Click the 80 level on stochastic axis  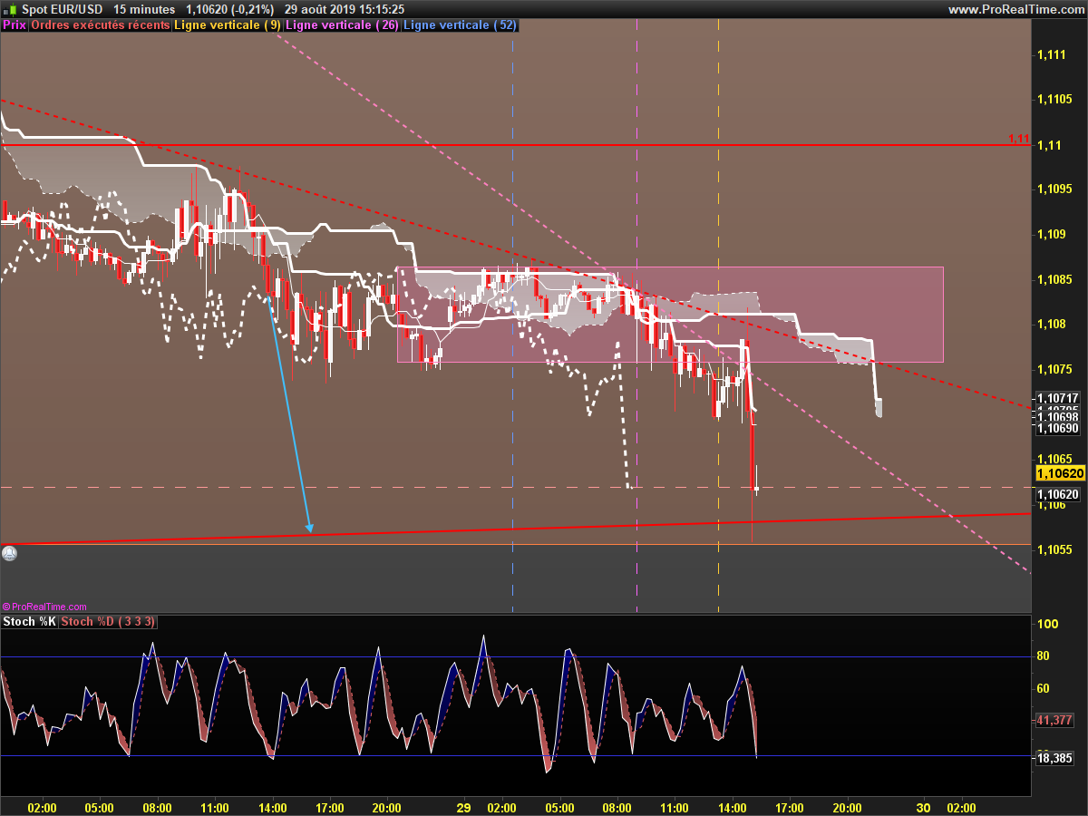tap(1045, 657)
